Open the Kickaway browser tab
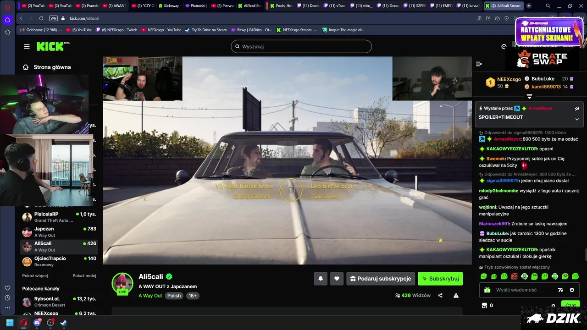587x330 pixels. pos(170,6)
